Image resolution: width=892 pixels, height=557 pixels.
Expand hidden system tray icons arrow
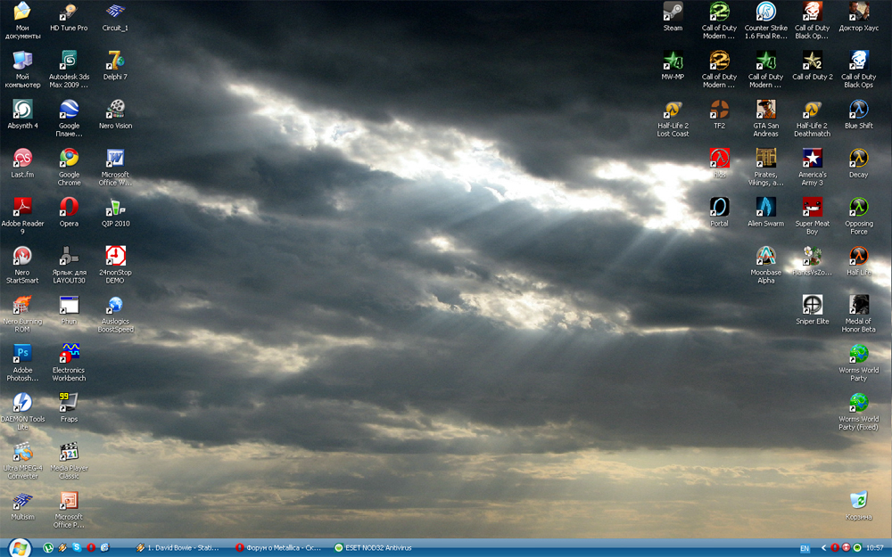pos(823,547)
